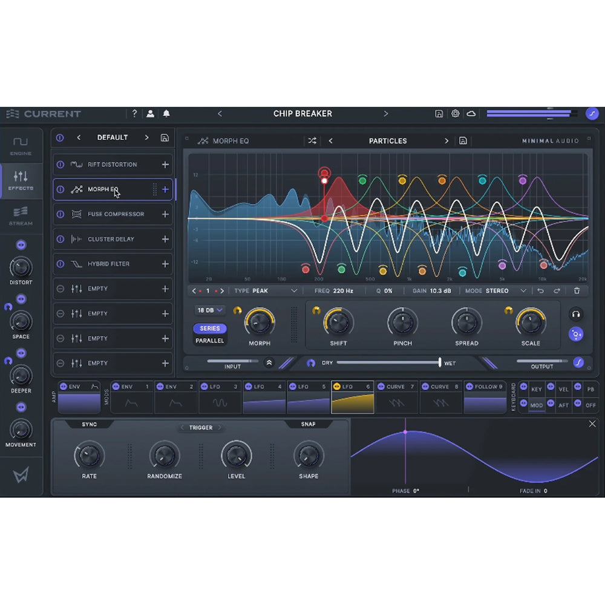Screen dimensions: 605x605
Task: Open notifications bell icon
Action: 166,114
